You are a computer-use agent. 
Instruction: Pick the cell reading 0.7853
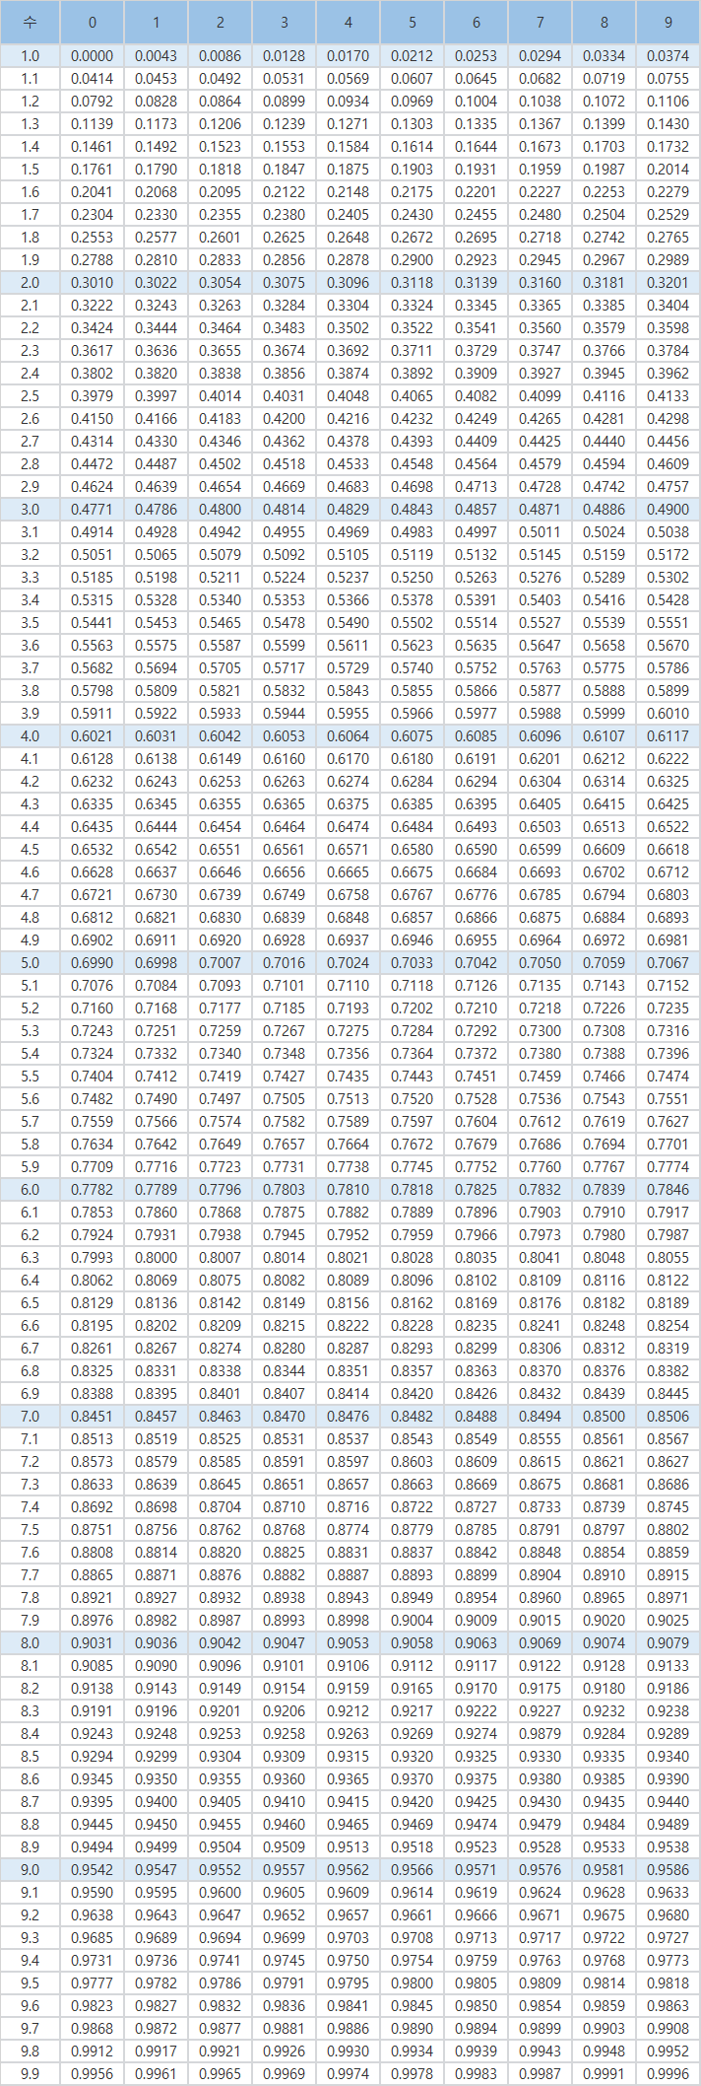click(x=93, y=1213)
